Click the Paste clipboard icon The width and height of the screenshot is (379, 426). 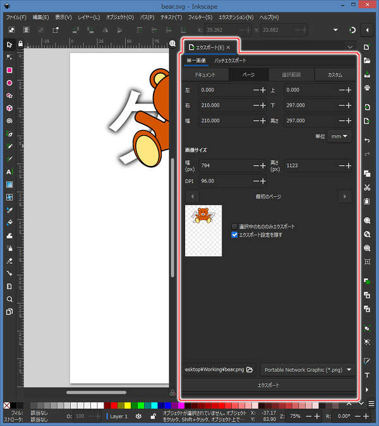click(367, 201)
